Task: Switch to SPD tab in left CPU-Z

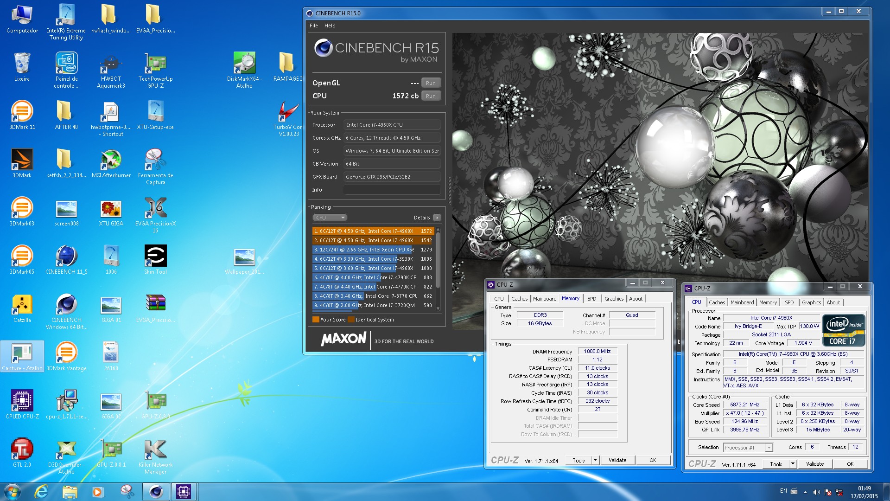Action: click(x=592, y=299)
